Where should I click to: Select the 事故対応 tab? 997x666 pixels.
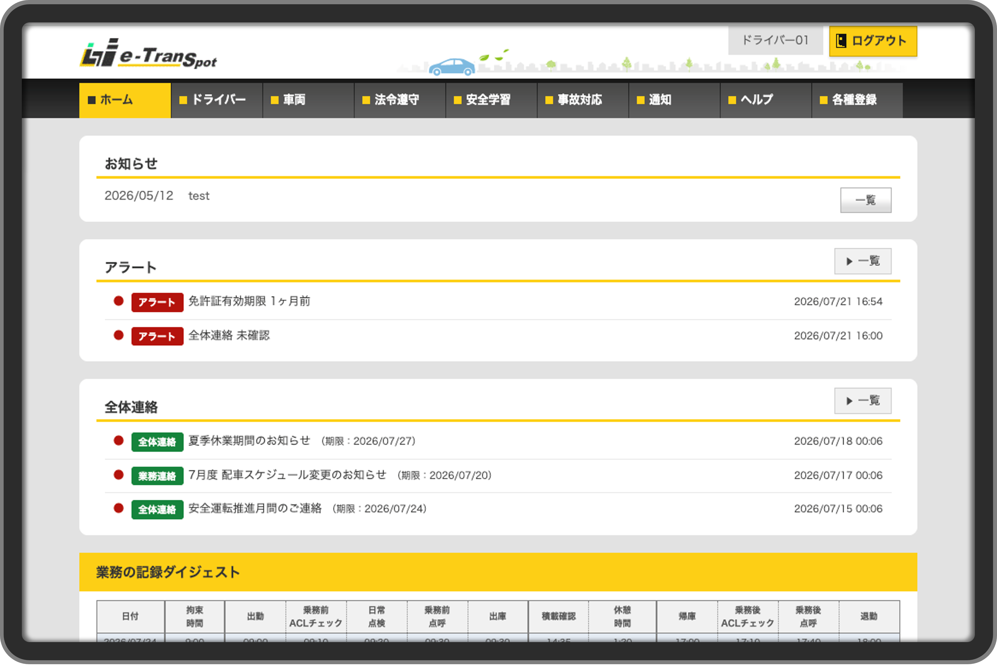click(583, 100)
